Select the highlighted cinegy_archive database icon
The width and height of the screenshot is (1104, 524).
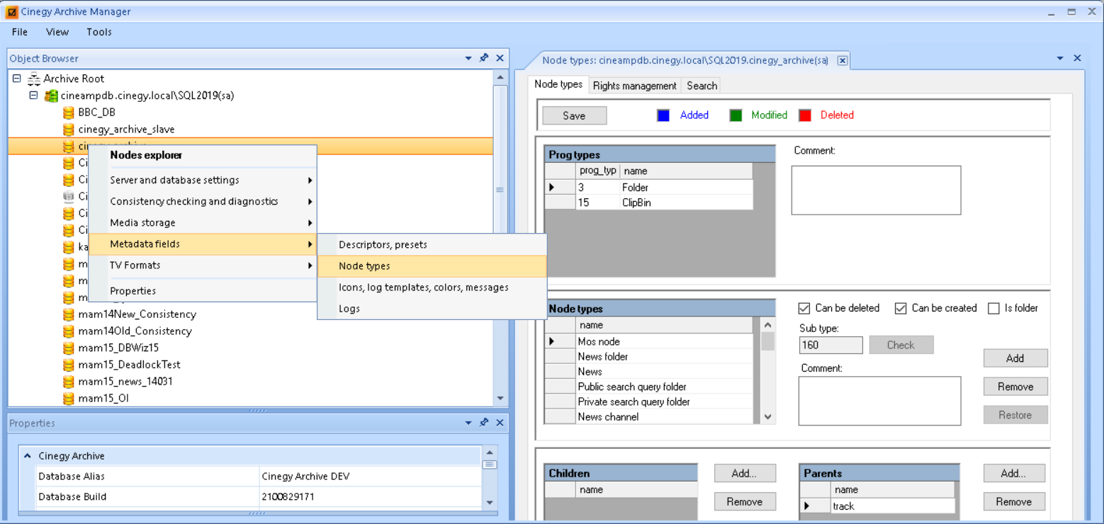click(69, 146)
